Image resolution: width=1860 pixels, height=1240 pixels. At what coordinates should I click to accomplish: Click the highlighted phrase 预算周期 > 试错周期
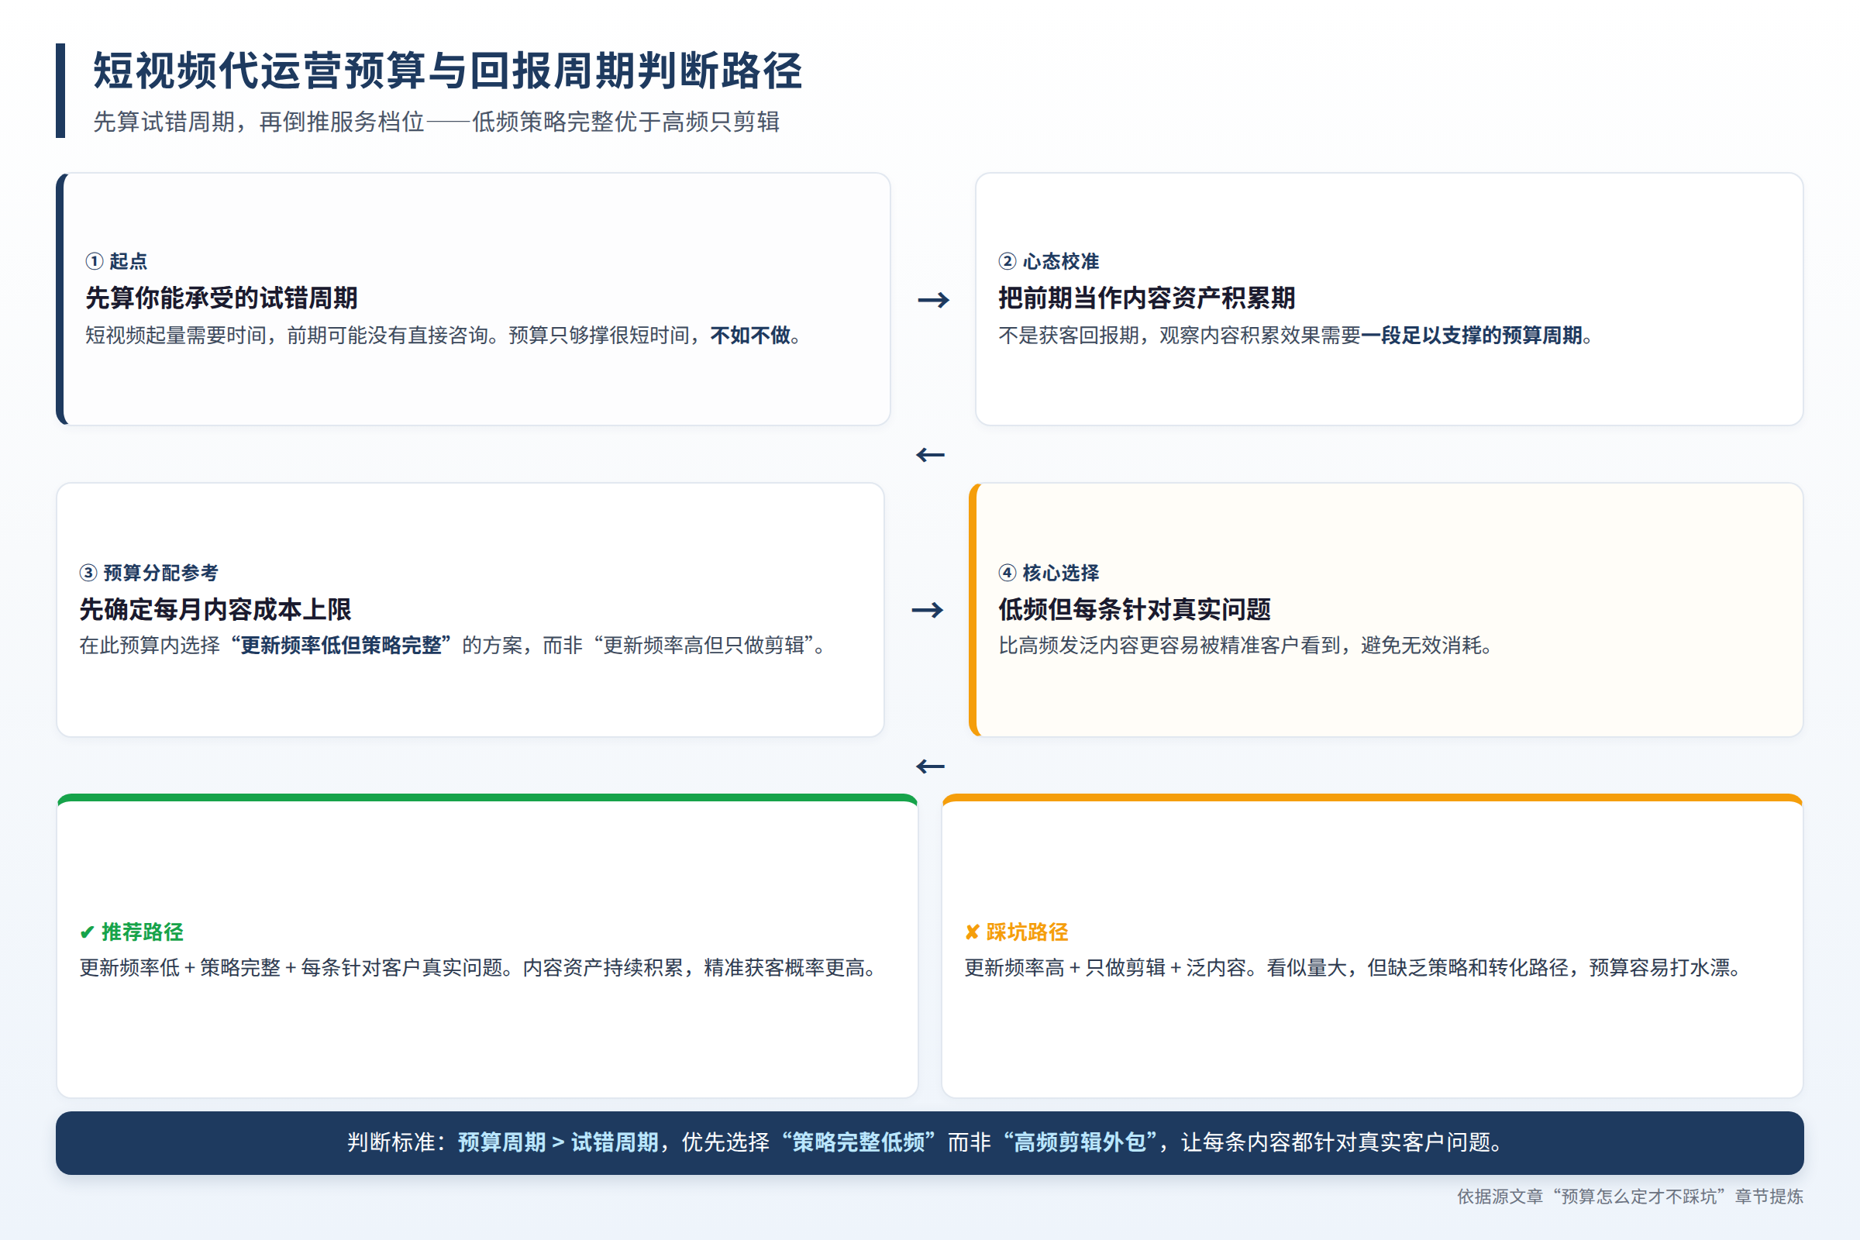(558, 1142)
